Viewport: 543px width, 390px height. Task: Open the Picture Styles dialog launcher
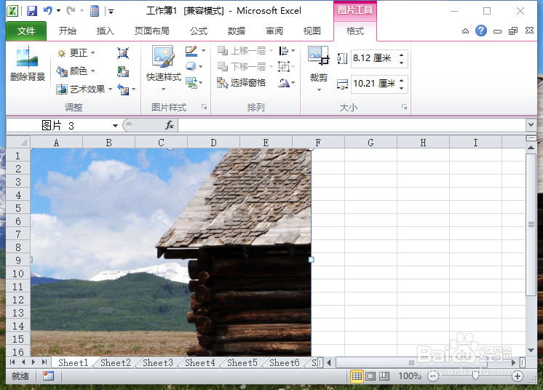click(x=205, y=107)
